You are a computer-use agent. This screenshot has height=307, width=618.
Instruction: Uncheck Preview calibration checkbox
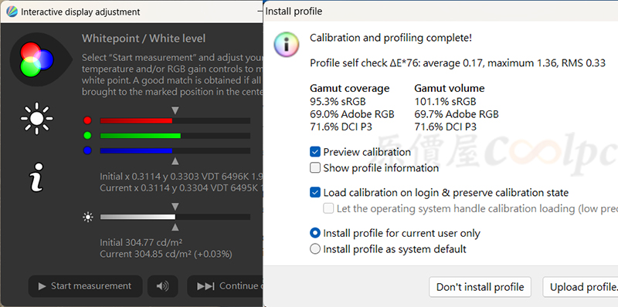(315, 152)
